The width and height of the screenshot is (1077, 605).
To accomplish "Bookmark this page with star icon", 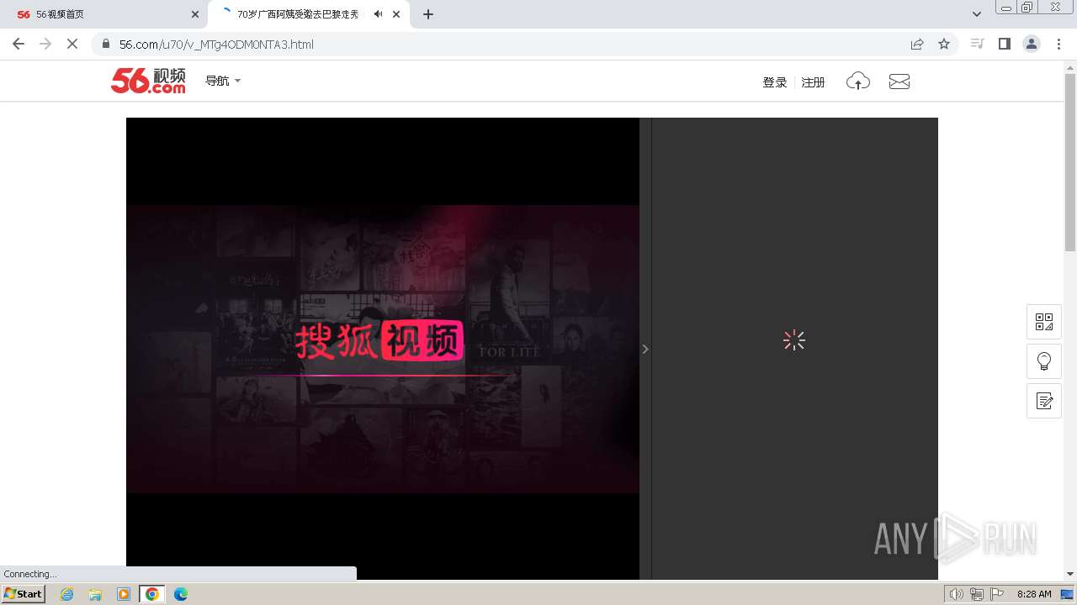I will [944, 44].
